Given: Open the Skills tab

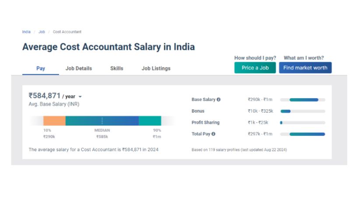Looking at the screenshot, I should [117, 68].
